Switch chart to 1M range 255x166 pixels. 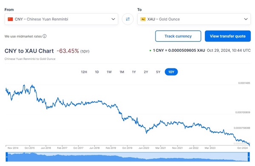[x=122, y=72]
